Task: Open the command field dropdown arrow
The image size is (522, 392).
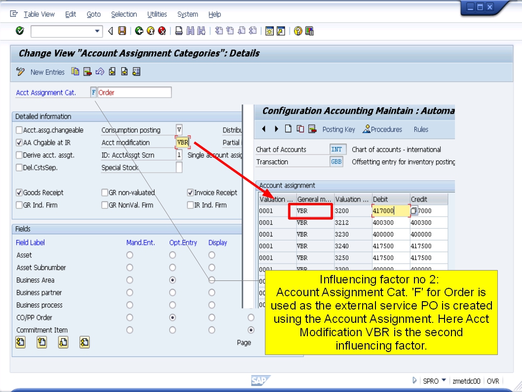Action: pos(97,31)
